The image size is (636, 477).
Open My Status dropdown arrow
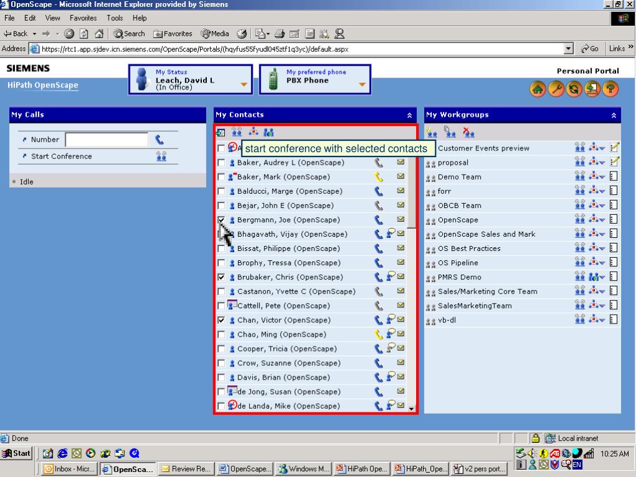[243, 85]
